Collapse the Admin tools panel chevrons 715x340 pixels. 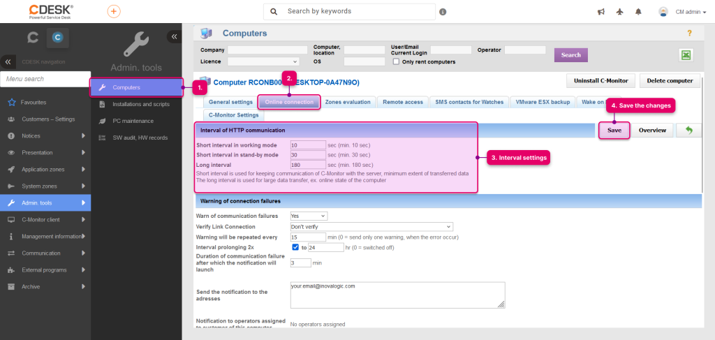click(x=174, y=37)
